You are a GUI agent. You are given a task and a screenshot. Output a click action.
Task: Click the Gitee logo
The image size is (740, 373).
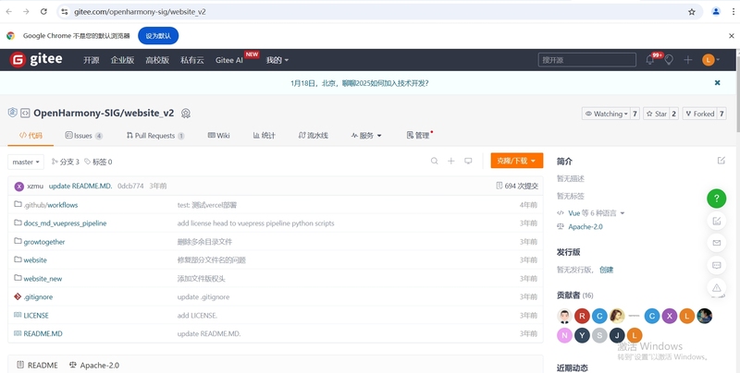point(36,60)
